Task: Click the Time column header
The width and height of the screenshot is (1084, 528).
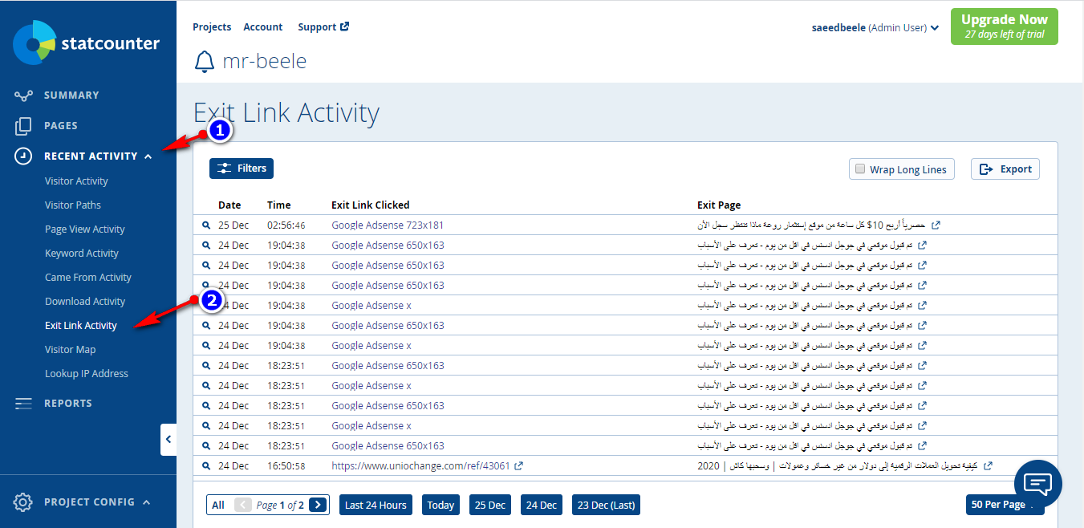Action: click(x=279, y=205)
